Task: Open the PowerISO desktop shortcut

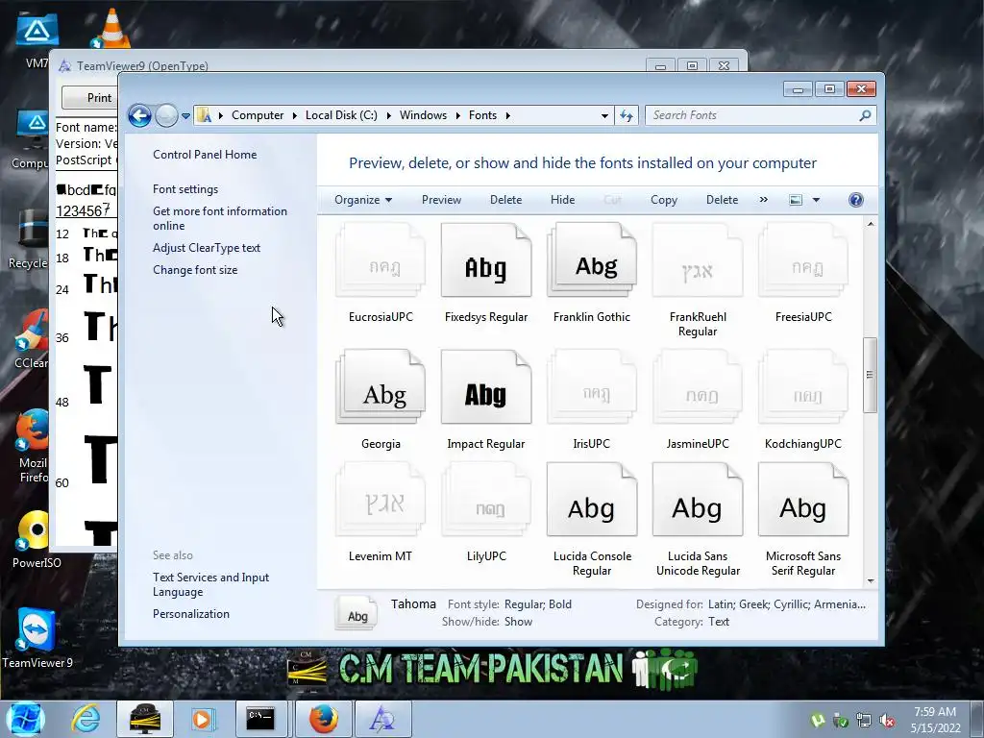Action: tap(37, 540)
